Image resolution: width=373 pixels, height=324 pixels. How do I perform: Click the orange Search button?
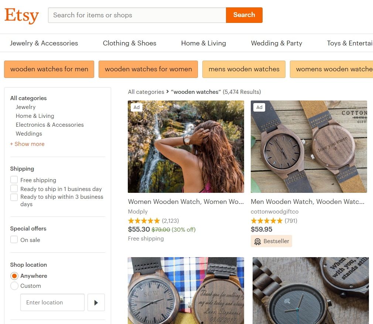(244, 15)
